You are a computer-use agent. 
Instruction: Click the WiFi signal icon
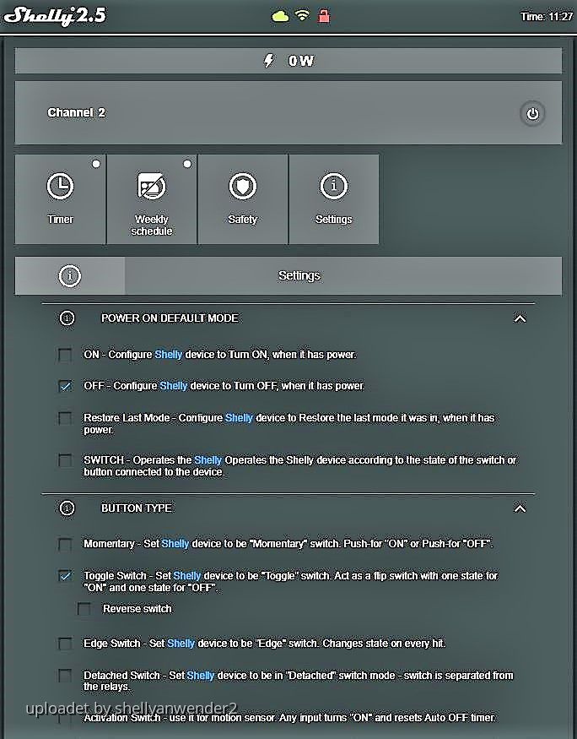[302, 16]
